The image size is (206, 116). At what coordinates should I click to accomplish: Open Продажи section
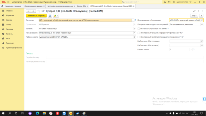click(9, 29)
